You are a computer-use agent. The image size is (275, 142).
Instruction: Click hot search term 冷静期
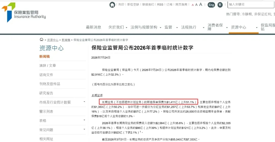(x=247, y=14)
